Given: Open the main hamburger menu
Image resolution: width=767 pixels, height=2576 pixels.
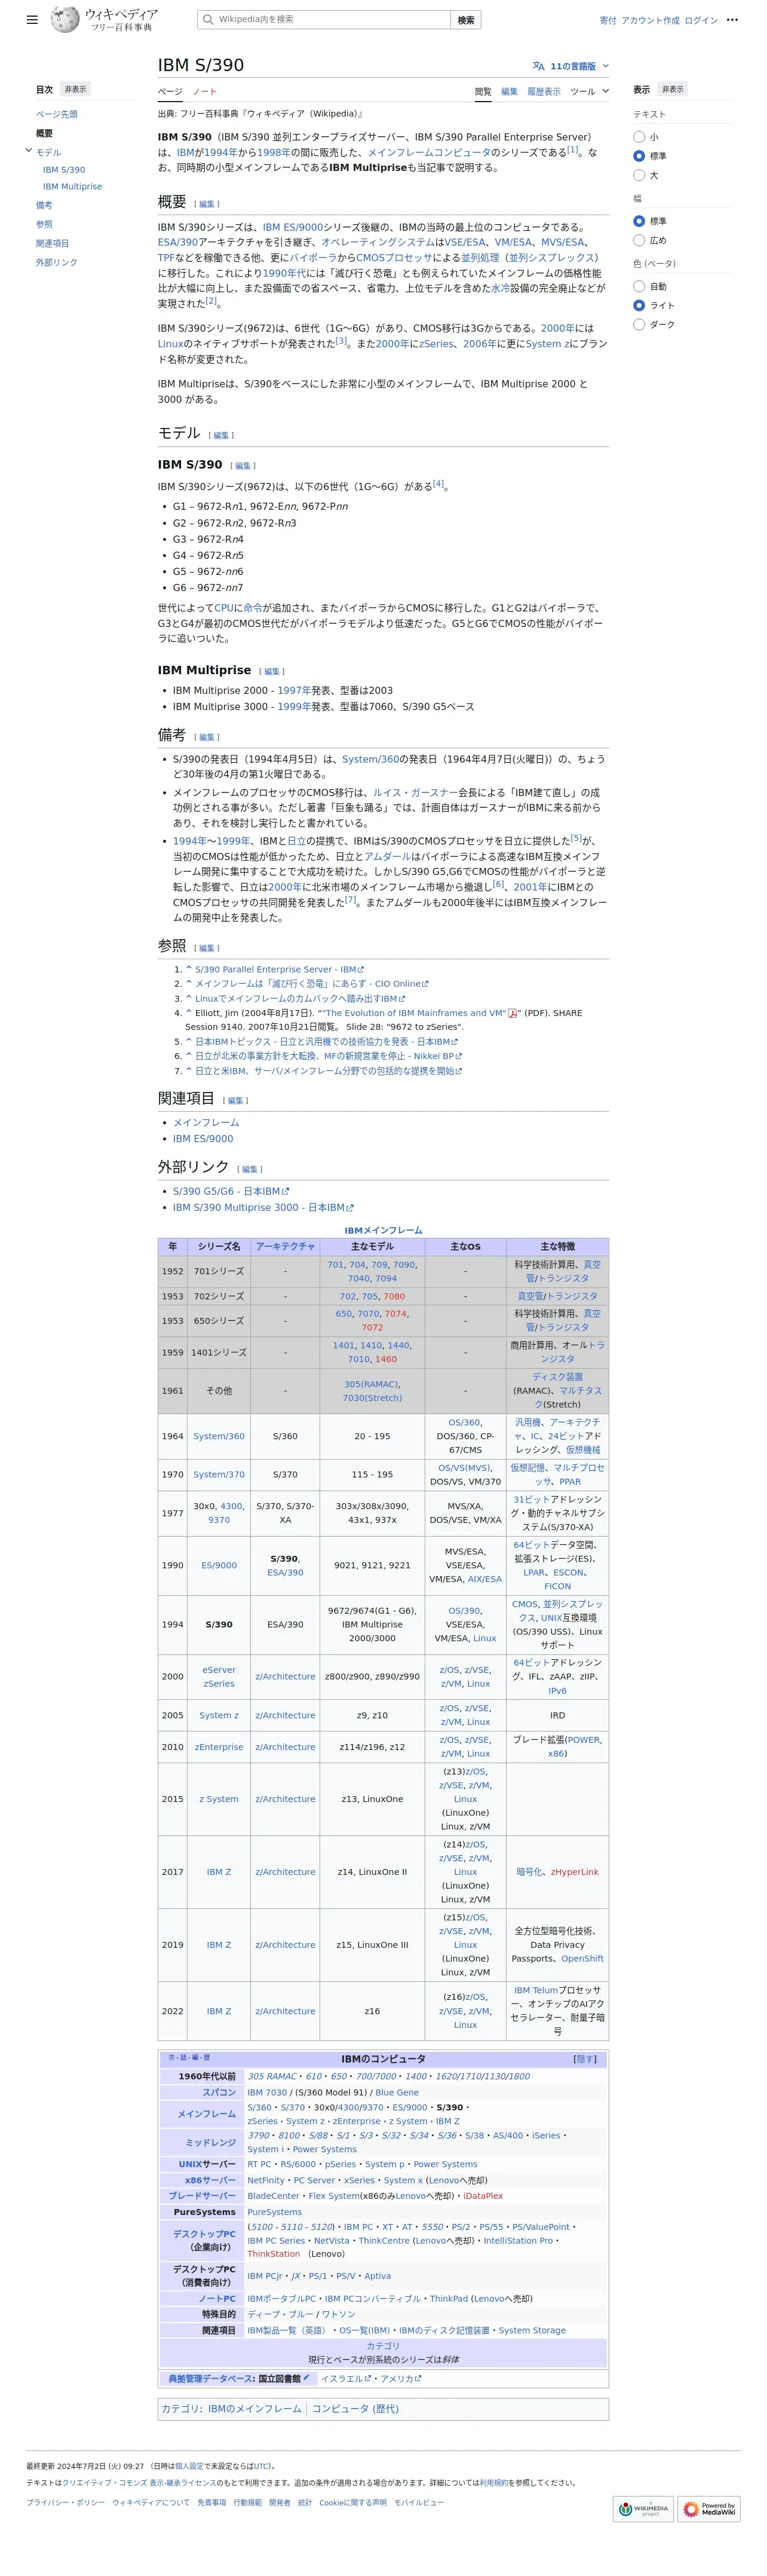Looking at the screenshot, I should (32, 19).
